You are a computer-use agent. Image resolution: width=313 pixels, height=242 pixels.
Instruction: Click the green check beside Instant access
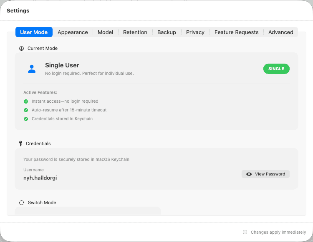(26, 101)
